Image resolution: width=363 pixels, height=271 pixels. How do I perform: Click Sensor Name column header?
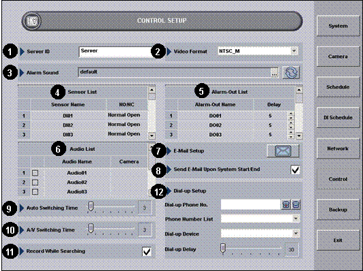(x=68, y=105)
